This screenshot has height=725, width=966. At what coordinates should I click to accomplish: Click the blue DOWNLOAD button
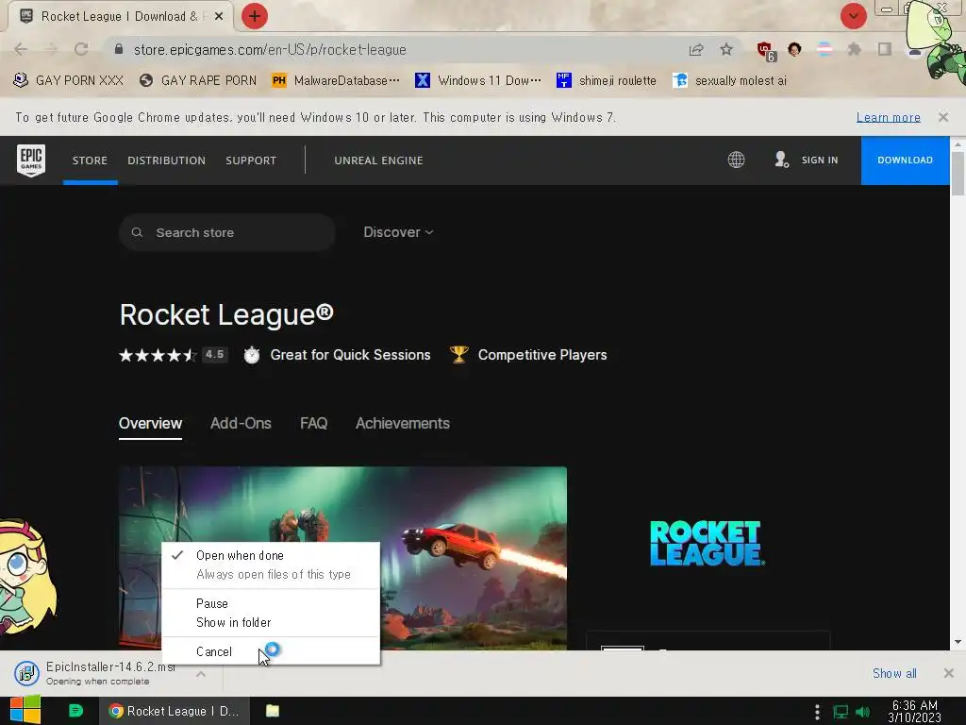click(905, 160)
